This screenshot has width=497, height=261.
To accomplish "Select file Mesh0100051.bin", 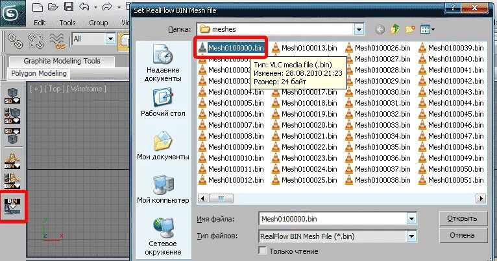I will [x=451, y=179].
